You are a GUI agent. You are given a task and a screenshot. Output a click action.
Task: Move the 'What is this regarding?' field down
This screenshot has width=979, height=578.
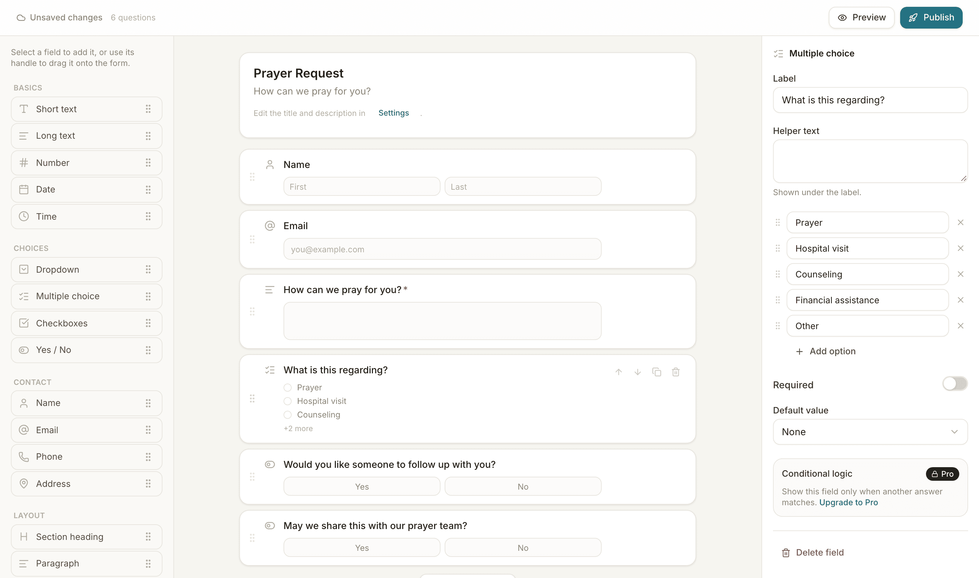coord(637,372)
